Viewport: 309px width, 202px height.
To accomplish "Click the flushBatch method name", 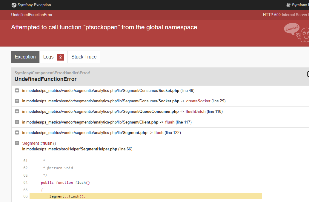I will pyautogui.click(x=196, y=111).
